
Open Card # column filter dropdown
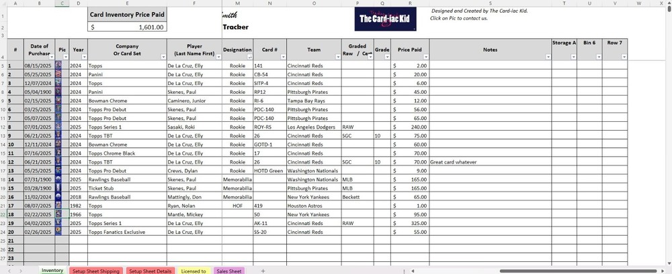point(283,57)
